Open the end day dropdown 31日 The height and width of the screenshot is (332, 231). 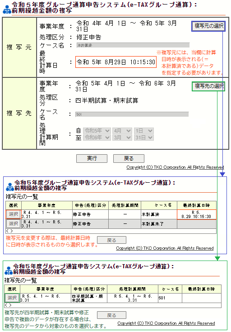tap(144, 138)
